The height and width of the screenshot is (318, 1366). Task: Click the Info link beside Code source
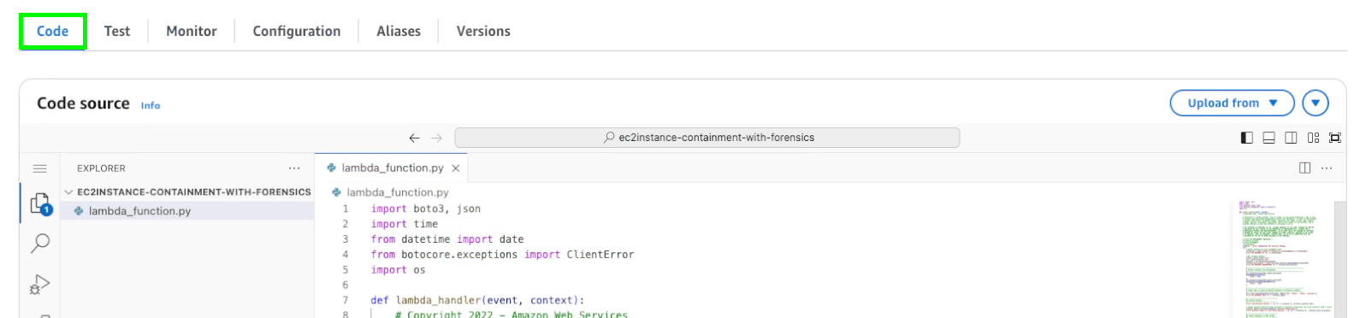[x=151, y=105]
